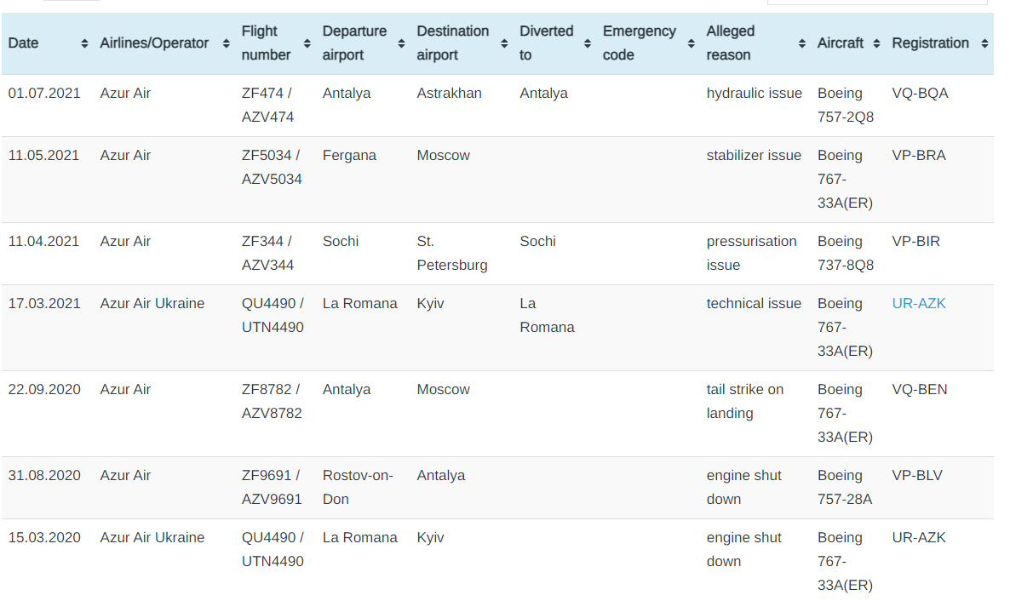The image size is (1010, 601).
Task: Click sort arrows for Departure airport column
Action: point(401,43)
